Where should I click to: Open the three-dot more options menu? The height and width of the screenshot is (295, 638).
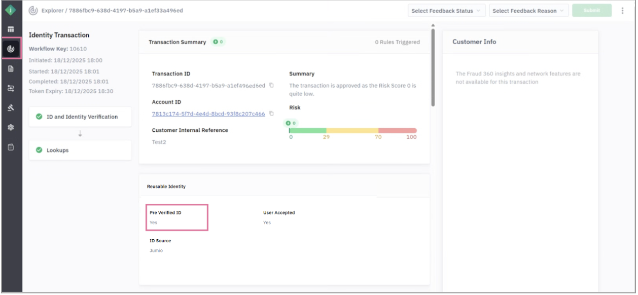point(622,11)
